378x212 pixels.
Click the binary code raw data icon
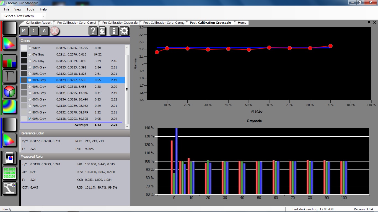9,173
